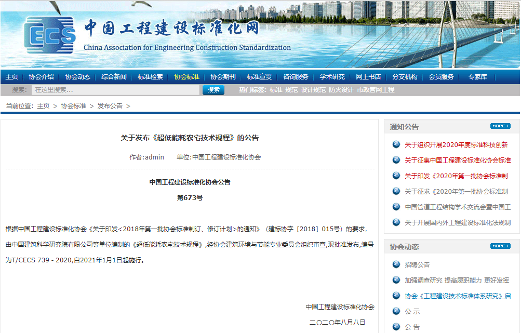The width and height of the screenshot is (521, 333).
Task: Open notice 关于开展国内外工程建设标准化法规制
Action: [458, 223]
